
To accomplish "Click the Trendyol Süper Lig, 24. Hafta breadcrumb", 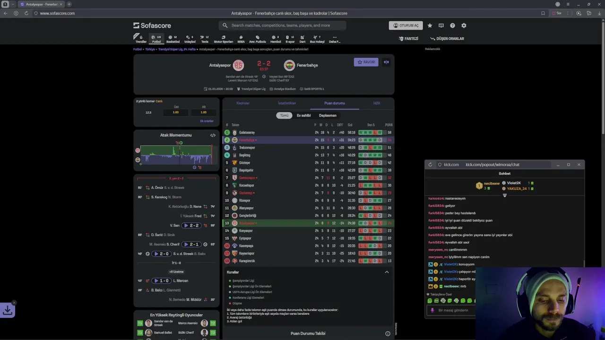I will pos(177,49).
